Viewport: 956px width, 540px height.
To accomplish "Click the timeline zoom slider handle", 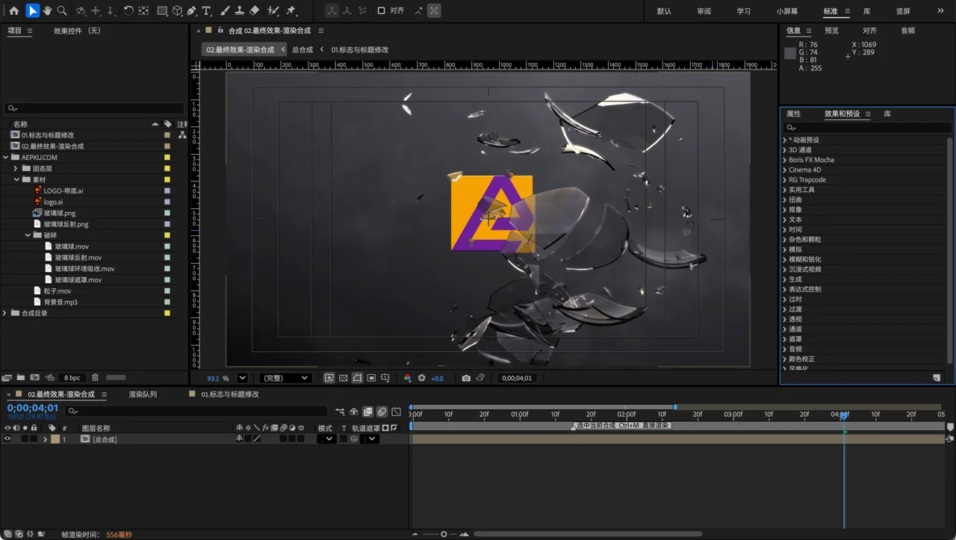I will [x=444, y=534].
